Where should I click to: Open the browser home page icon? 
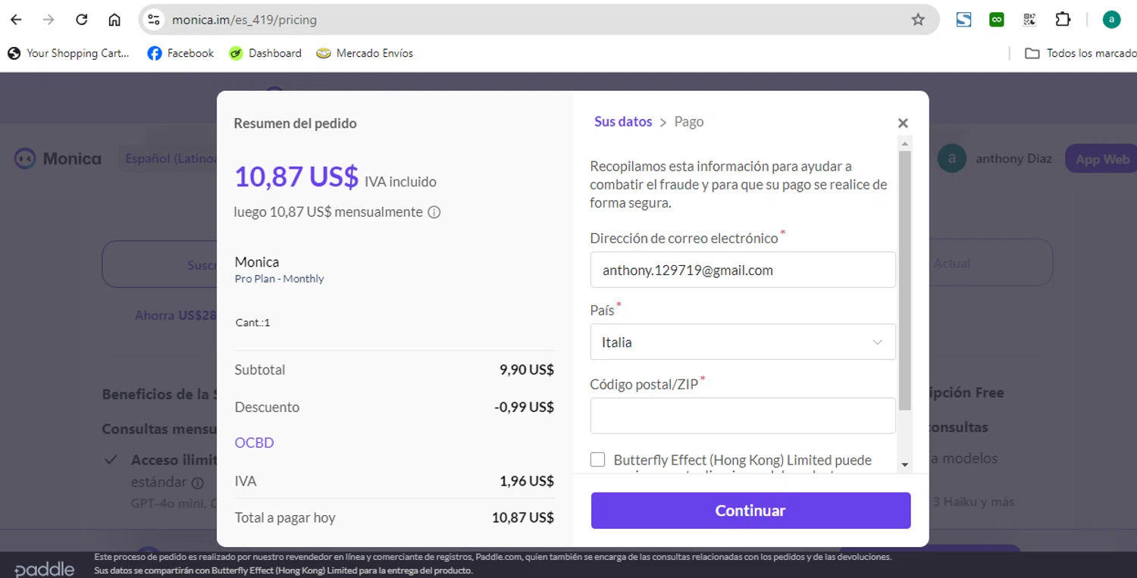114,20
